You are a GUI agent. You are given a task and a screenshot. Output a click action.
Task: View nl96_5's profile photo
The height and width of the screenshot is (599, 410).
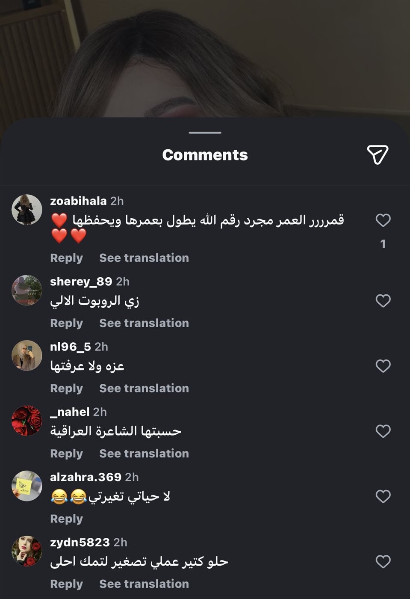click(x=27, y=356)
